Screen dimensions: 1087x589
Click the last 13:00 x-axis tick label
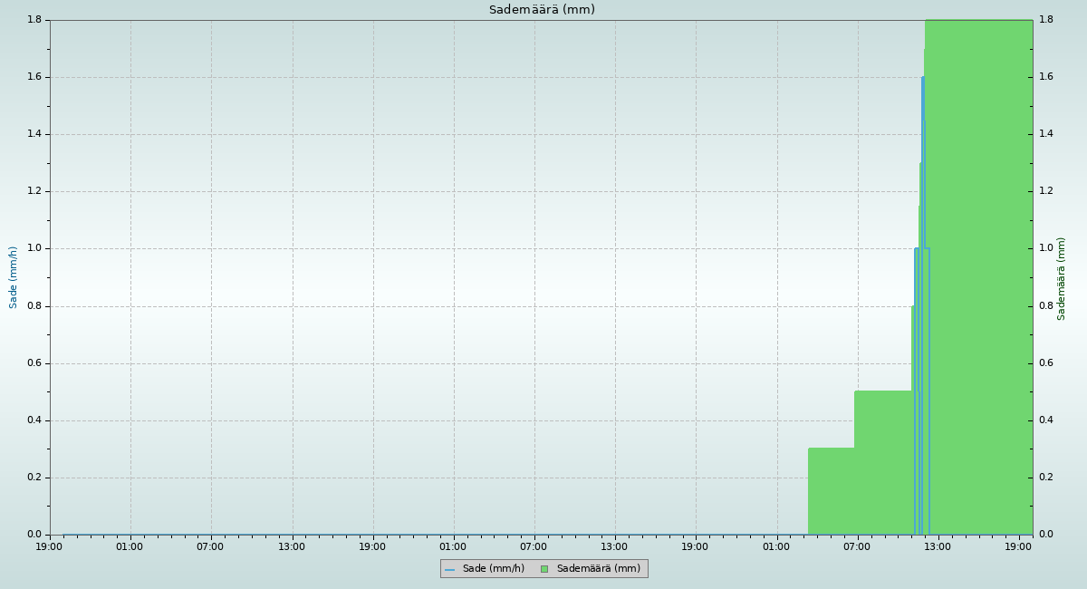(x=938, y=546)
